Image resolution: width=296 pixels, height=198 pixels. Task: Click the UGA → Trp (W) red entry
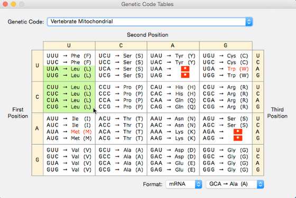226,69
